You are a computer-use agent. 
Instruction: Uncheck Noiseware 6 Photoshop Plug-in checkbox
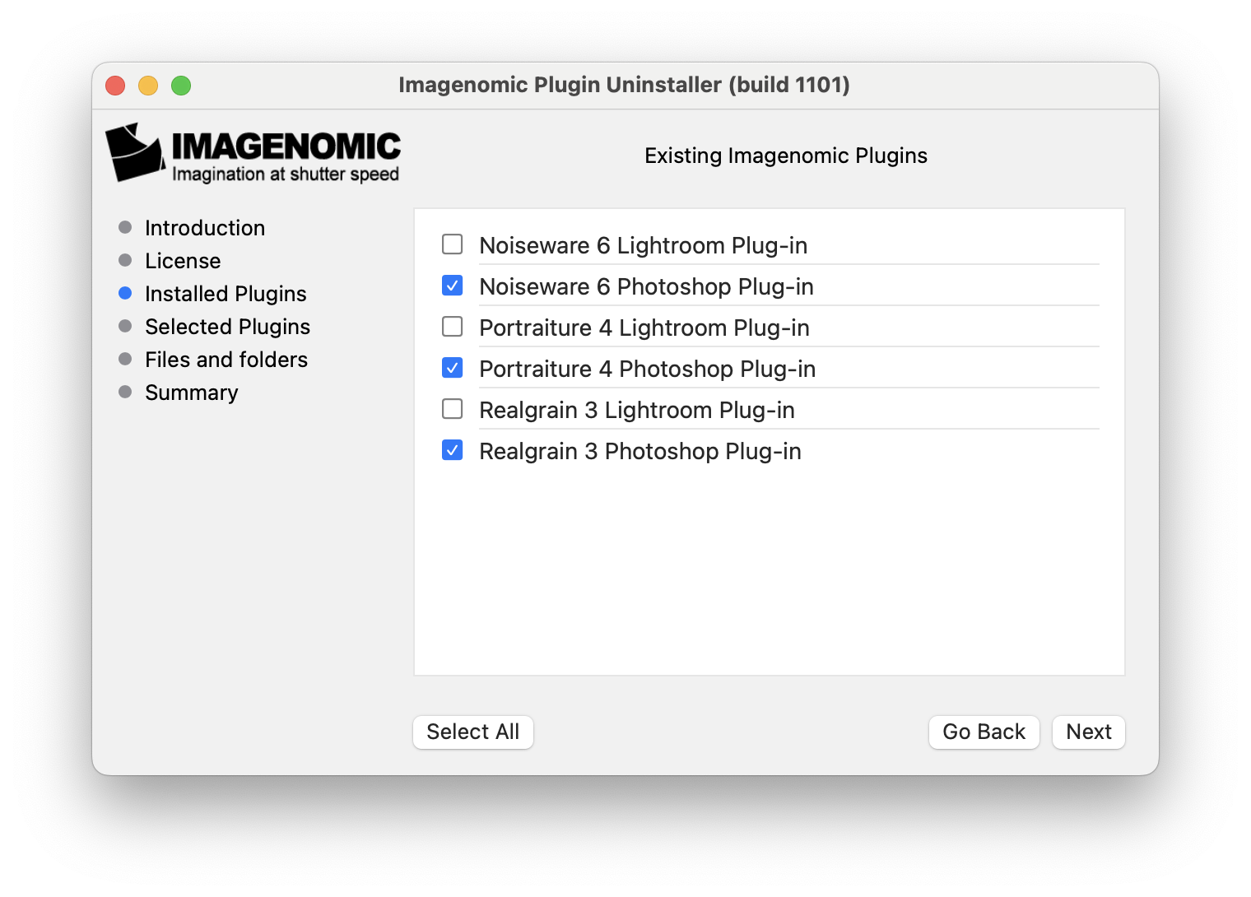pos(453,286)
